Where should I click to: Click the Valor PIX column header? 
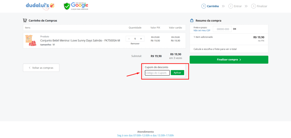[155, 28]
